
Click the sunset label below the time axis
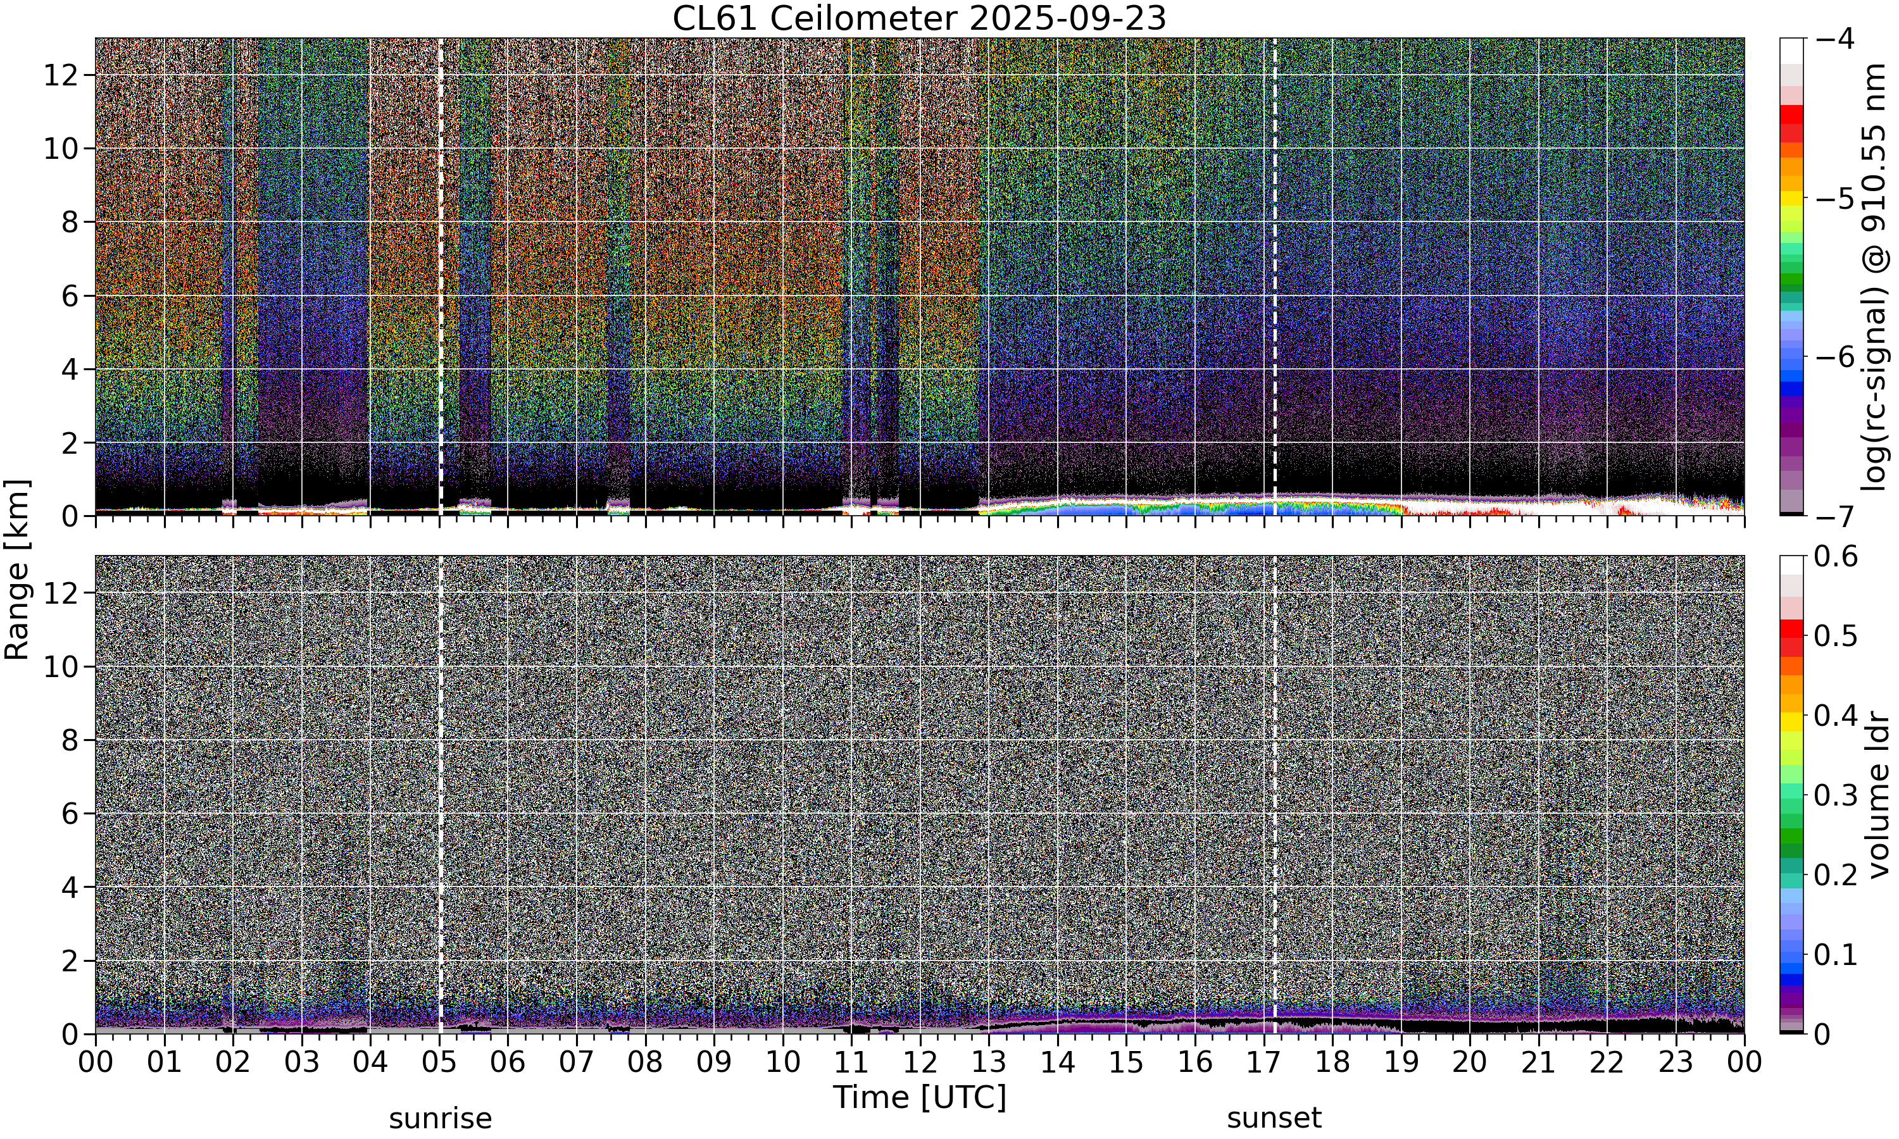[1274, 1119]
